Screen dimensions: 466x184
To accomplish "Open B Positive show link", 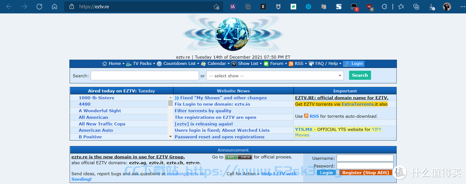I will (90, 137).
